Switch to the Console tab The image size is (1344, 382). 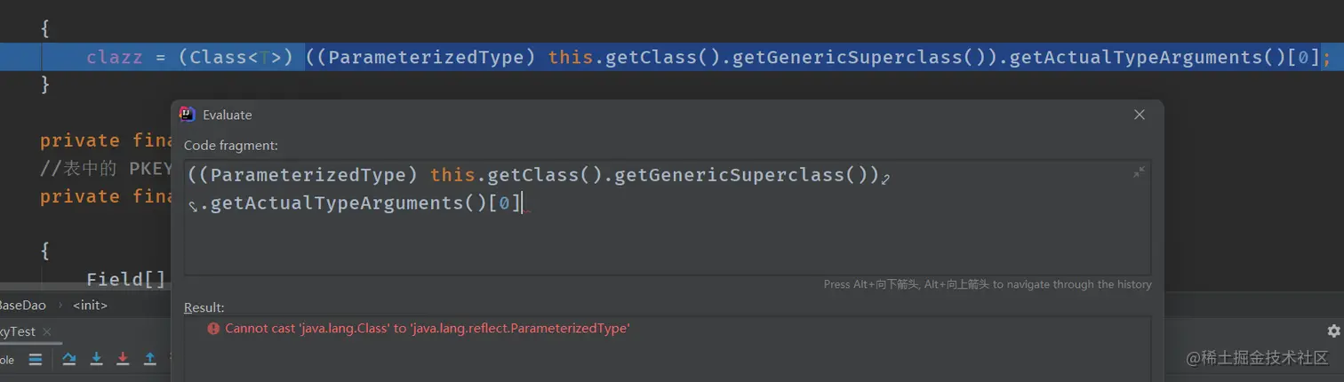point(7,360)
